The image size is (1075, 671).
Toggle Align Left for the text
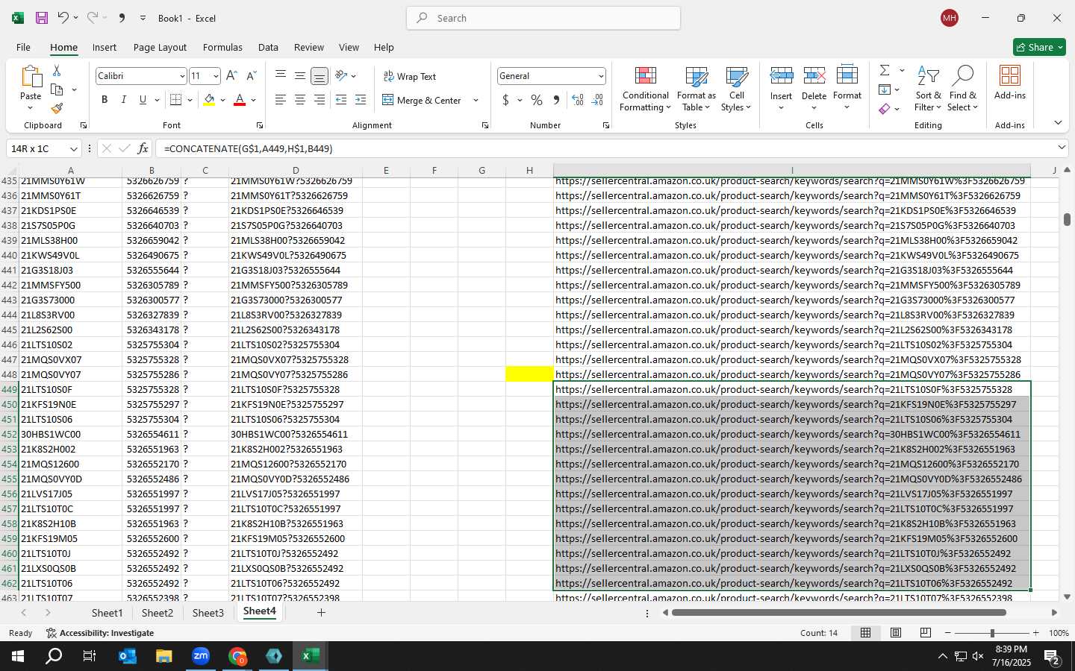click(x=281, y=100)
